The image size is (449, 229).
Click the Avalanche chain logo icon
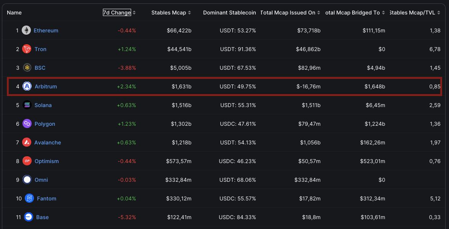[27, 142]
